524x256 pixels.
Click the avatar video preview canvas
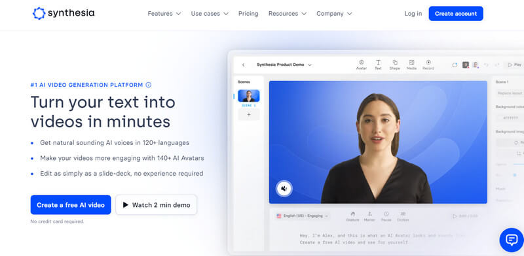(x=378, y=142)
